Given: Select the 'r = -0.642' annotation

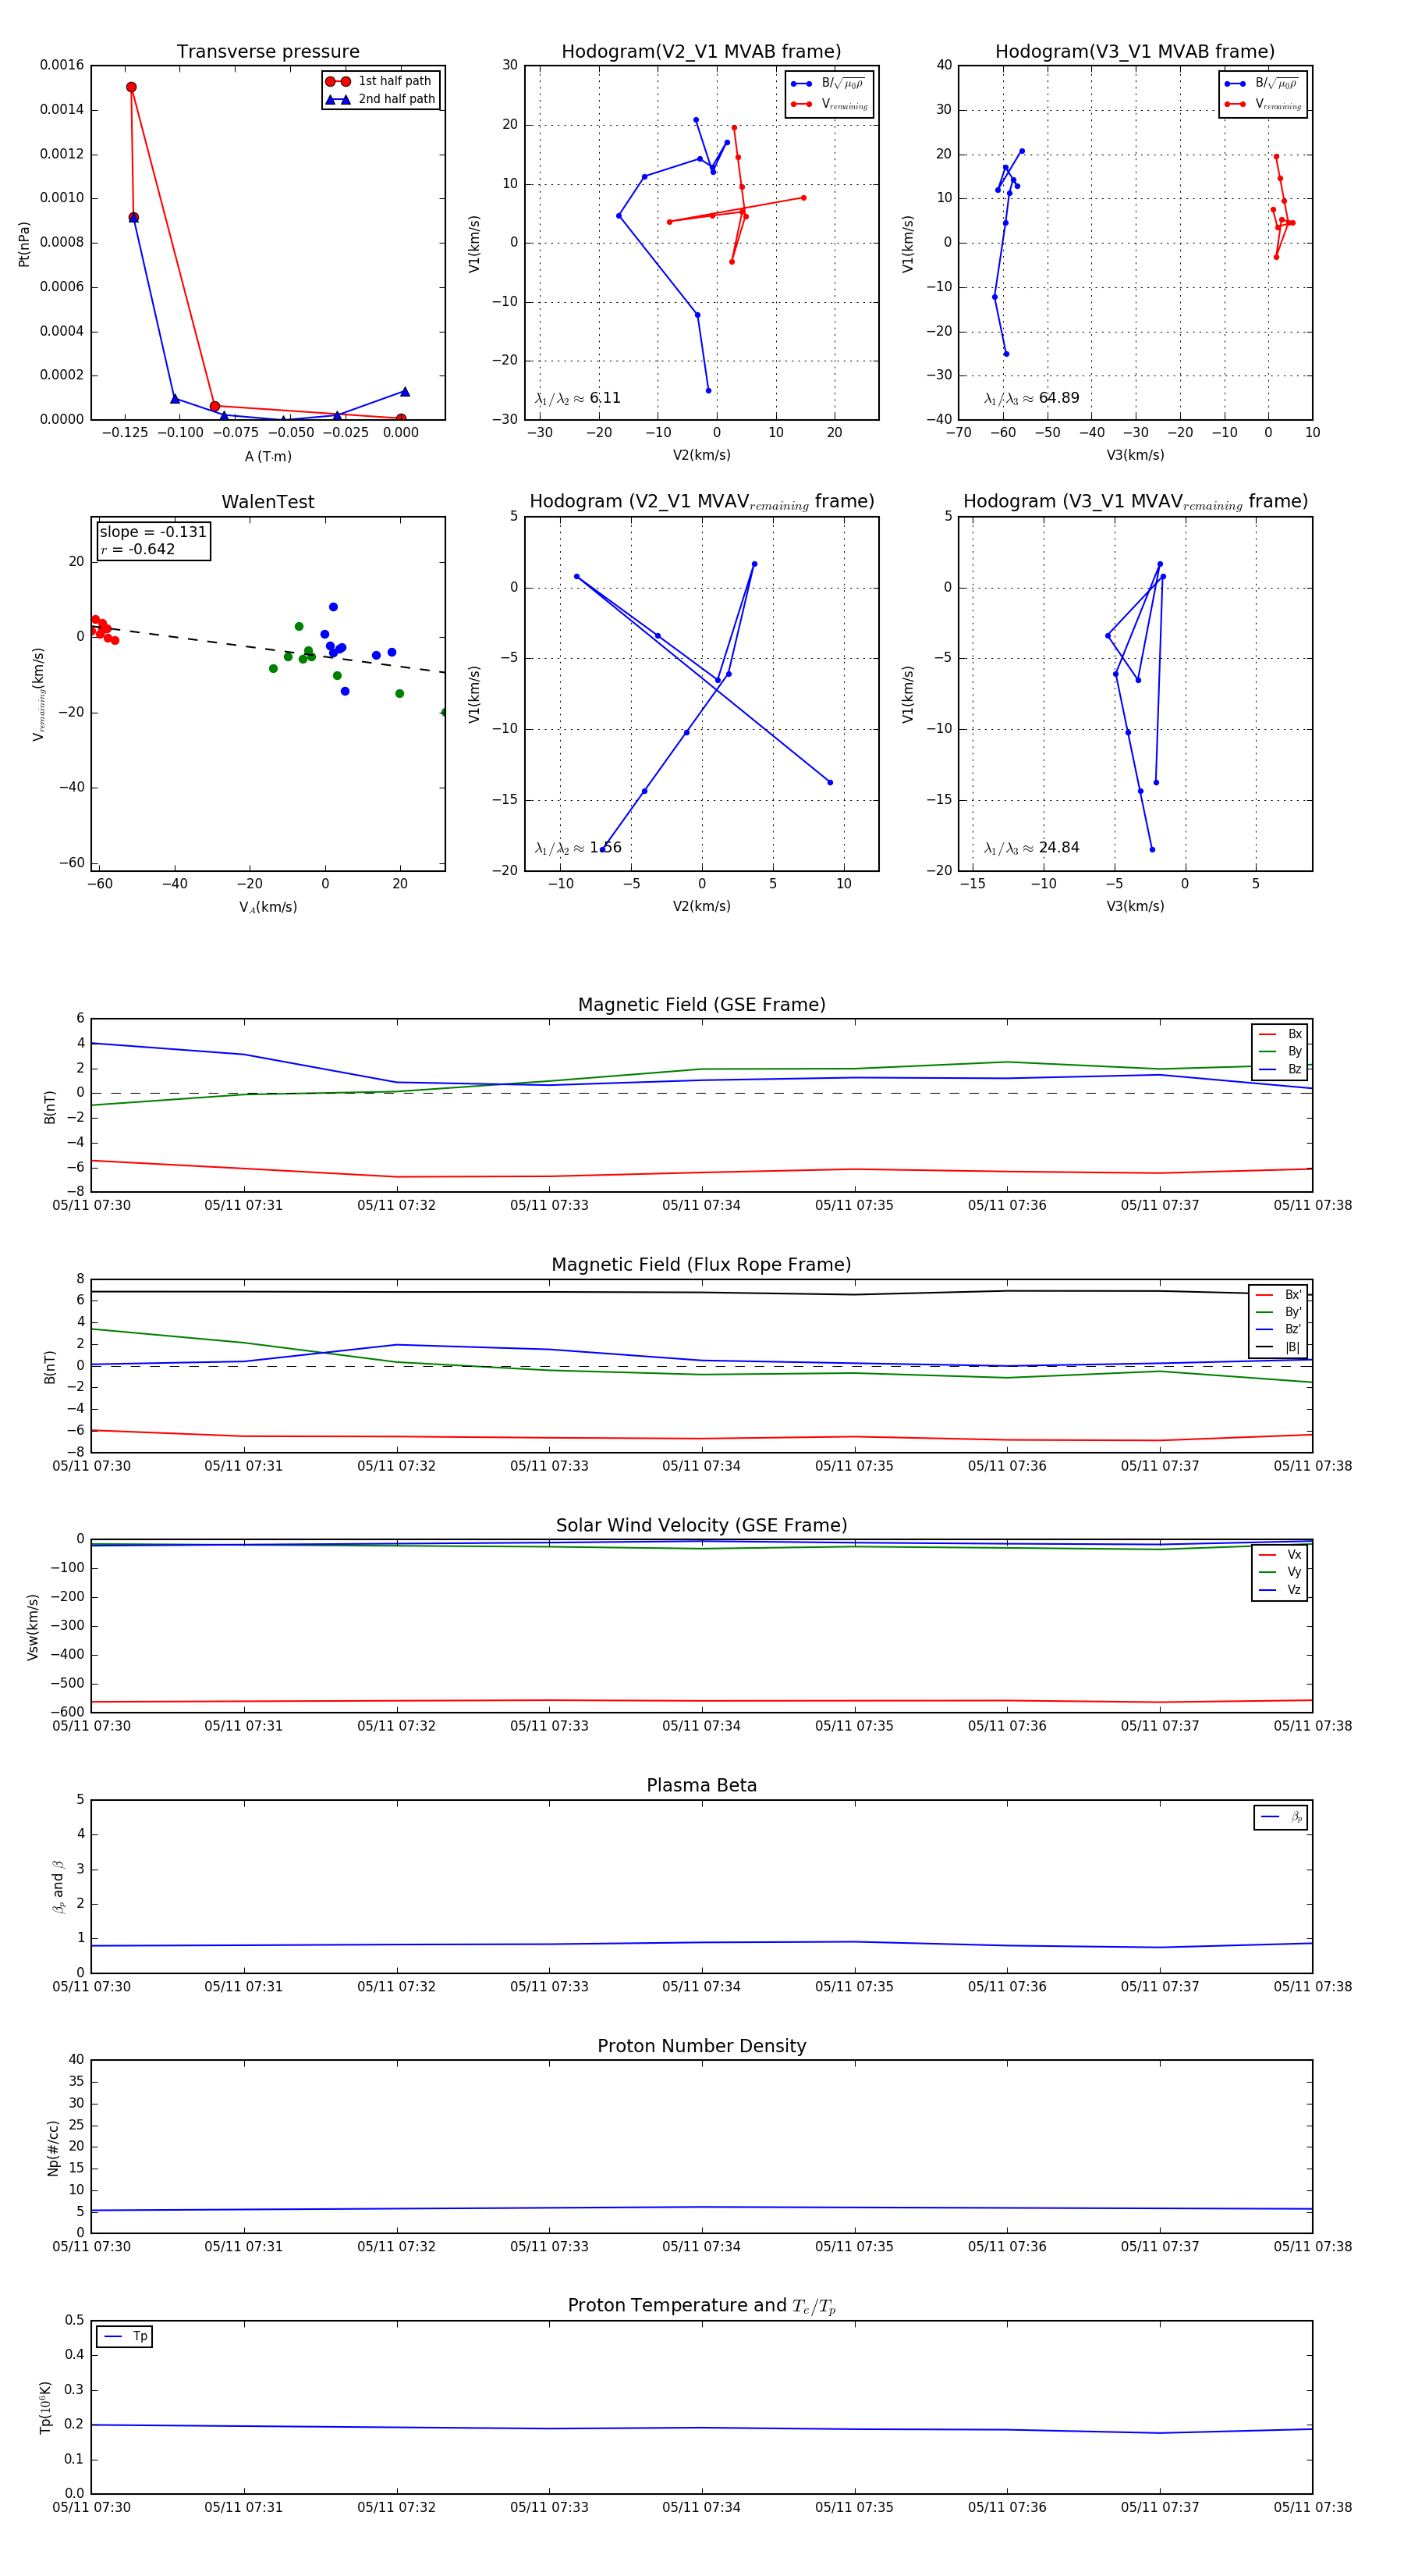Looking at the screenshot, I should point(138,549).
